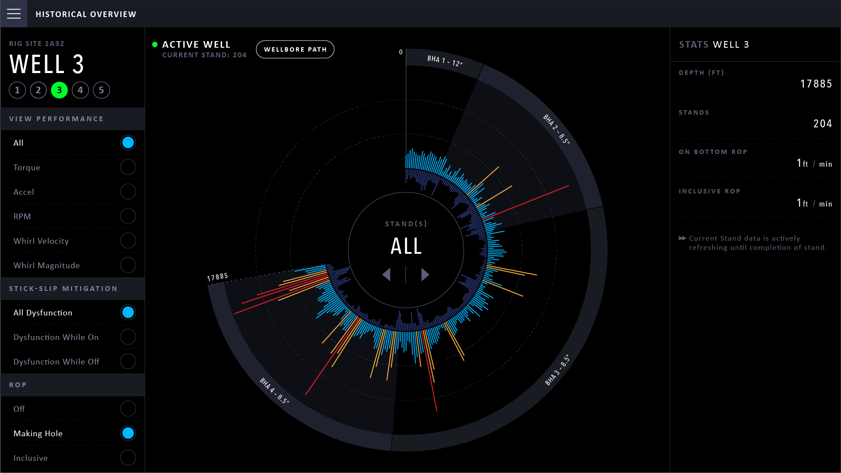Select well number 4 circle
The height and width of the screenshot is (473, 841).
tap(81, 90)
